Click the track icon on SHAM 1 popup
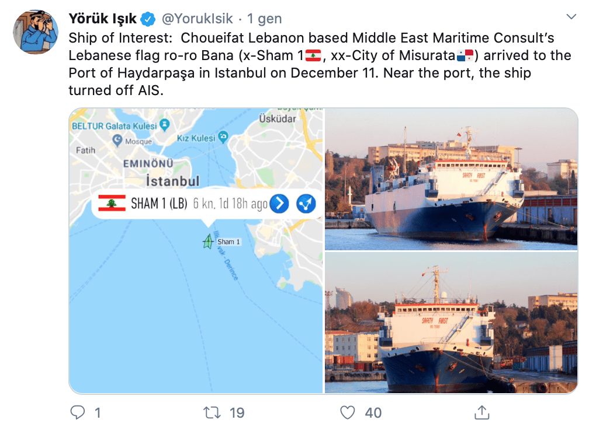 point(306,204)
